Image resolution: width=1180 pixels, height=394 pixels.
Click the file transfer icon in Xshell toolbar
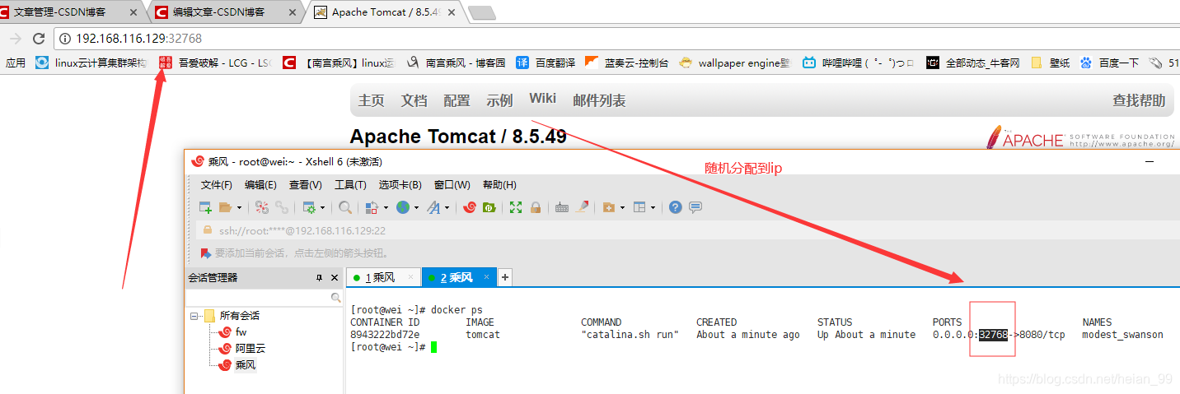[372, 207]
